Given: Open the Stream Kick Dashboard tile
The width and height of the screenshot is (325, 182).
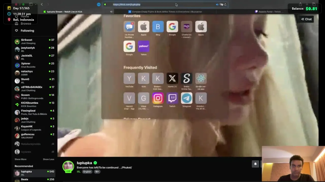Looking at the screenshot, I should tap(158, 79).
